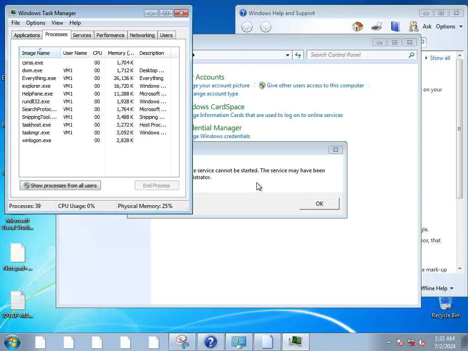Close the service error dialog
This screenshot has width=468, height=351.
tap(335, 149)
